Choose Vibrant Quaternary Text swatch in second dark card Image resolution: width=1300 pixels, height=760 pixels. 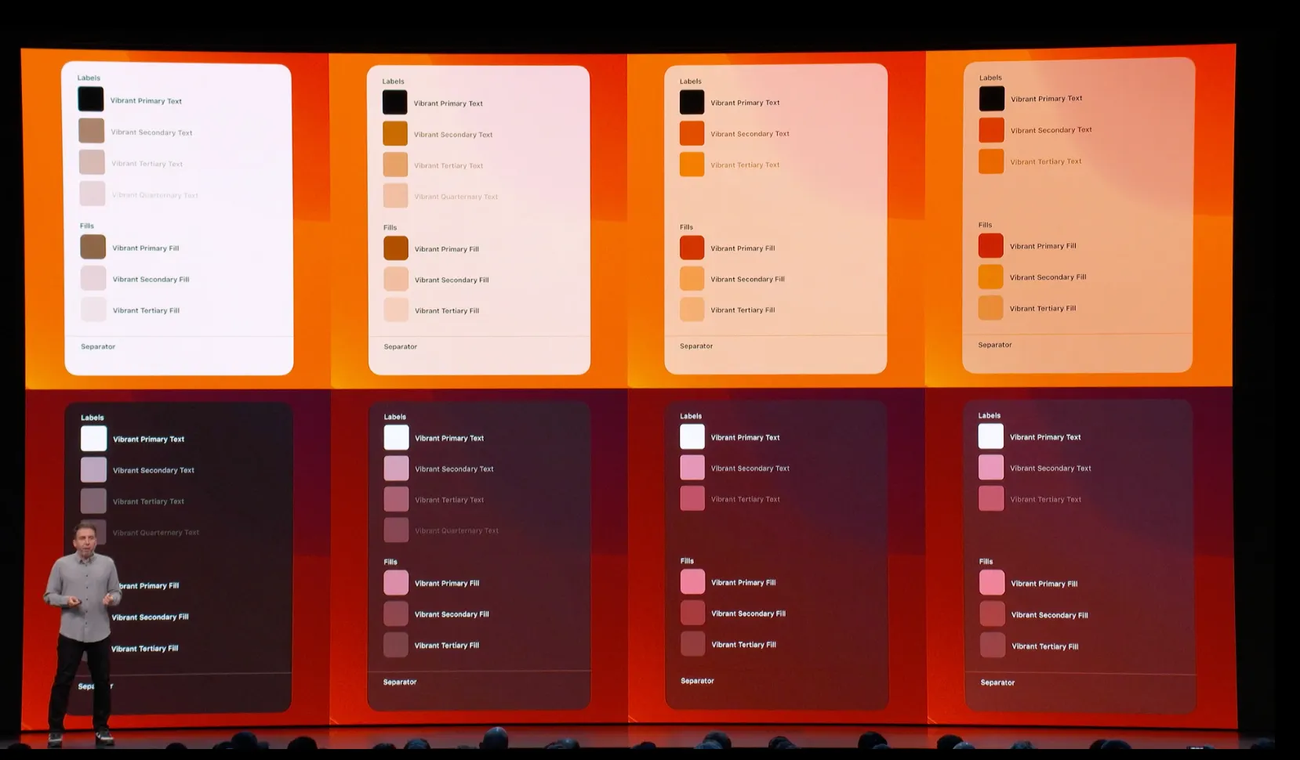396,530
